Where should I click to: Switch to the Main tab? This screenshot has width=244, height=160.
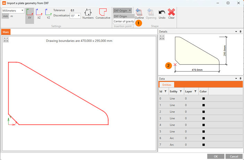click(x=6, y=32)
